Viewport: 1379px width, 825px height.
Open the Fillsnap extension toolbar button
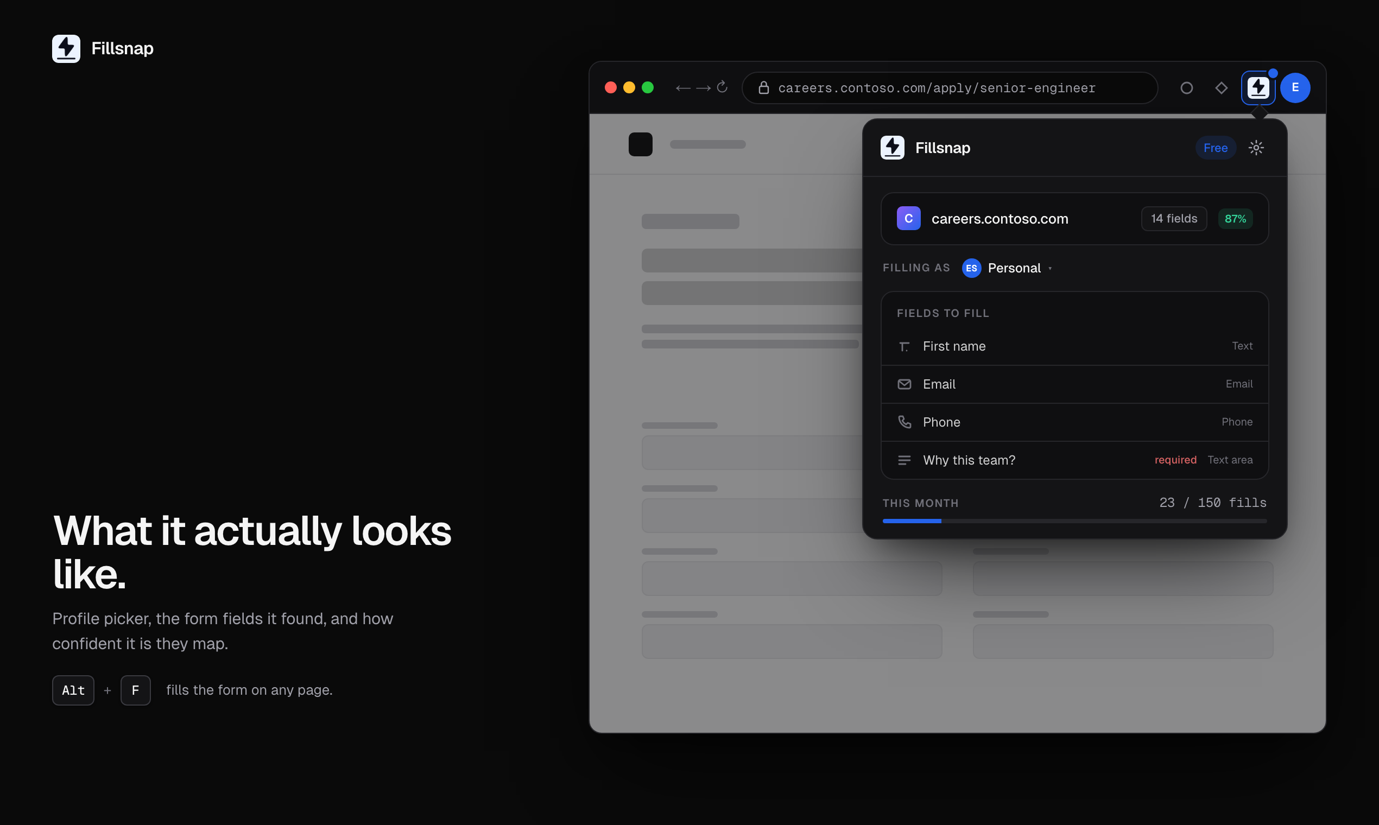(x=1258, y=88)
